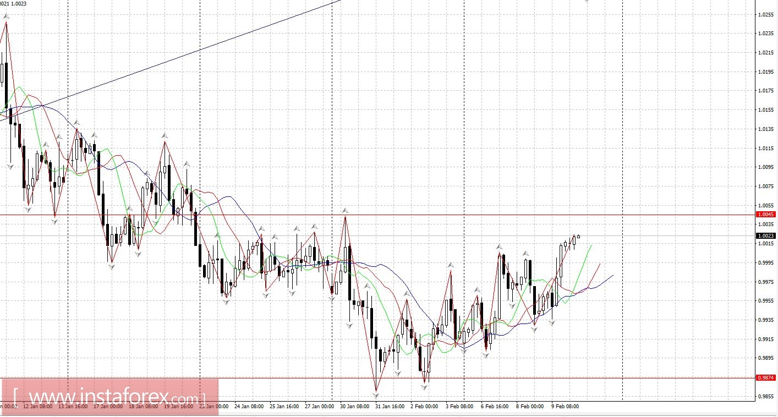Select the 18 Jan 08:00 time label
The image size is (778, 417).
(144, 407)
